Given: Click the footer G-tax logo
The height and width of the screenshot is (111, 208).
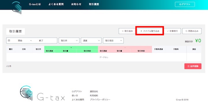Looking at the screenshot, I should click(x=42, y=93).
